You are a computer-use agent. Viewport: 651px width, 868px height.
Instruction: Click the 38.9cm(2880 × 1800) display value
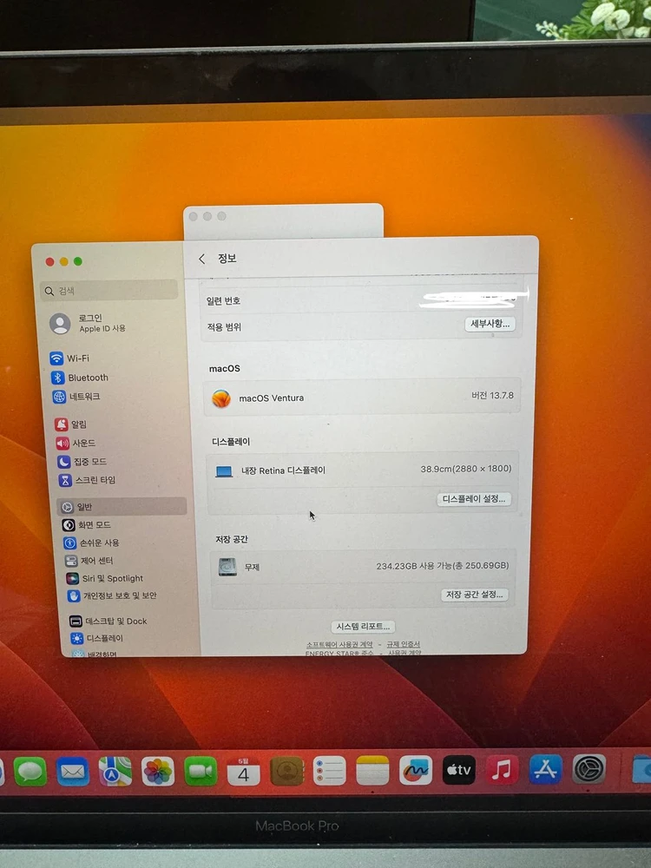click(x=465, y=469)
